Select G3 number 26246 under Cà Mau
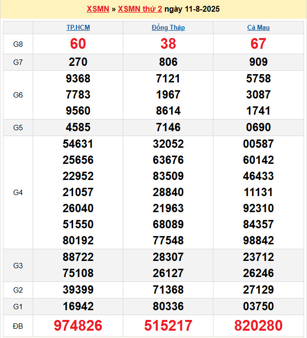 click(258, 273)
